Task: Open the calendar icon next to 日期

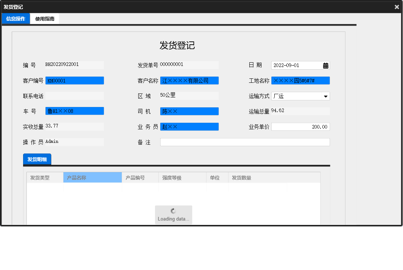Action: (325, 65)
